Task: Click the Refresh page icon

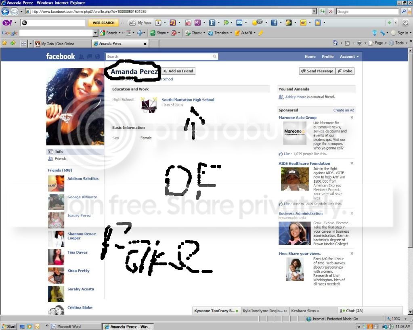Action: (x=322, y=11)
